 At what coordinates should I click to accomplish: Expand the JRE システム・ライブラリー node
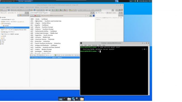[1, 22]
